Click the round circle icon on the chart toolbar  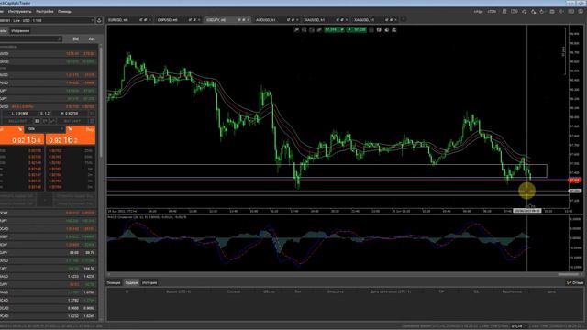379,29
